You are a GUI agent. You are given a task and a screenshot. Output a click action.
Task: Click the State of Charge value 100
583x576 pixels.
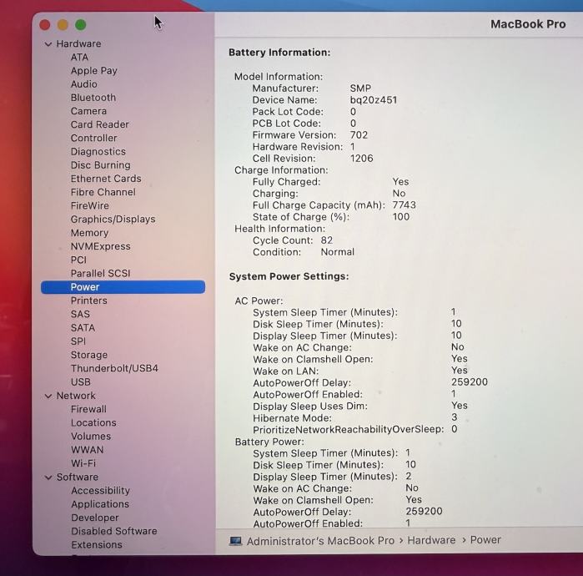click(x=401, y=217)
